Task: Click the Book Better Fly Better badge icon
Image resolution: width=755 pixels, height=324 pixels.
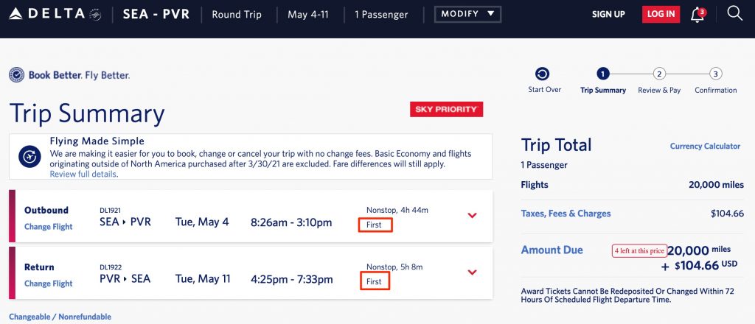Action: (16, 75)
